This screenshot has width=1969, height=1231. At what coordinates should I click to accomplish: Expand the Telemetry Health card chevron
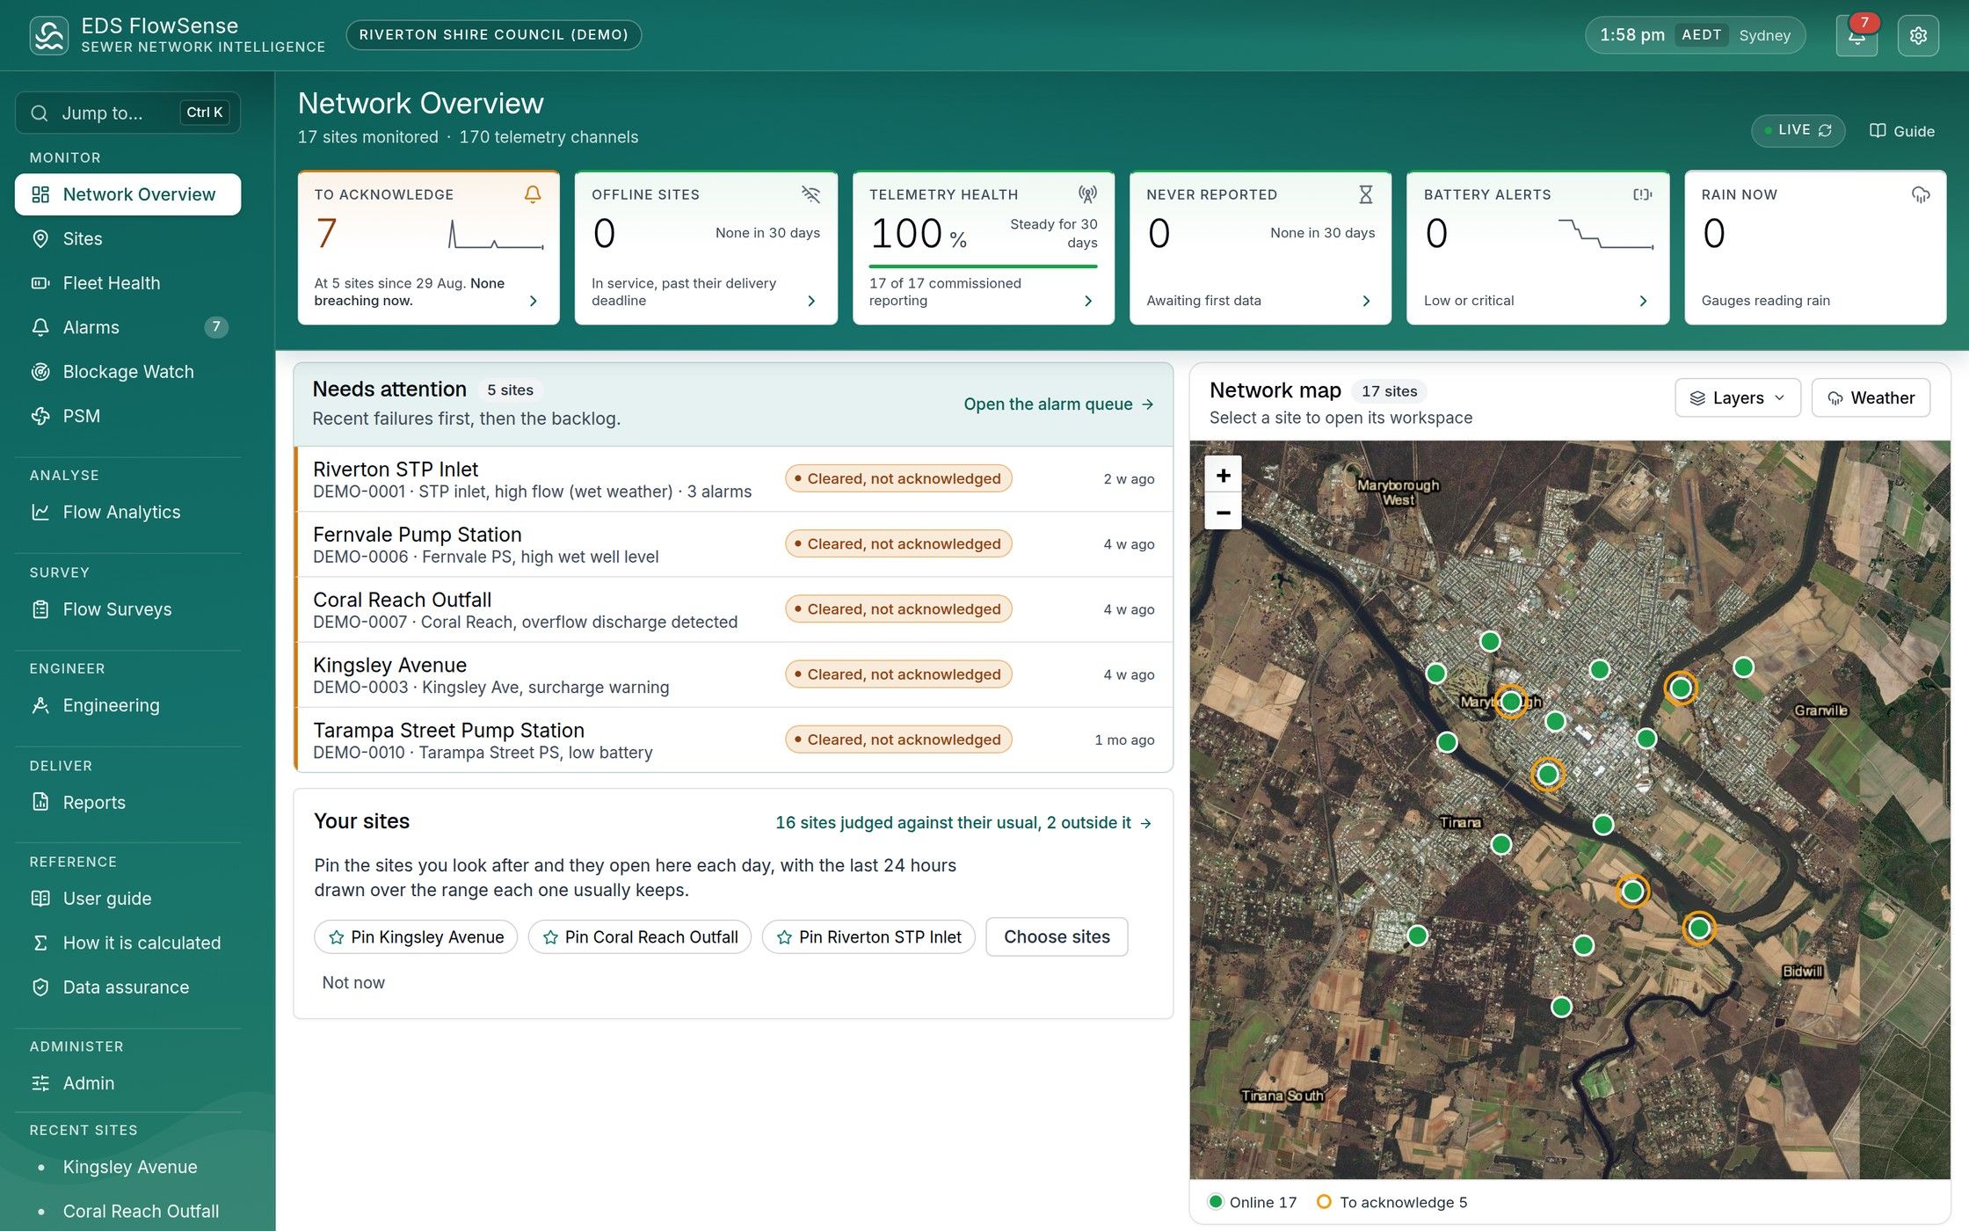(x=1088, y=301)
